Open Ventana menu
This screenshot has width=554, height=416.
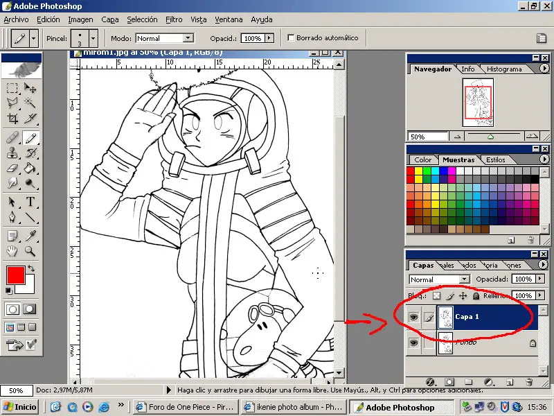229,19
